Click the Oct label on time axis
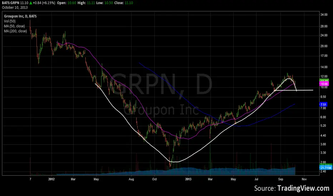333x196 pixels. [154, 179]
